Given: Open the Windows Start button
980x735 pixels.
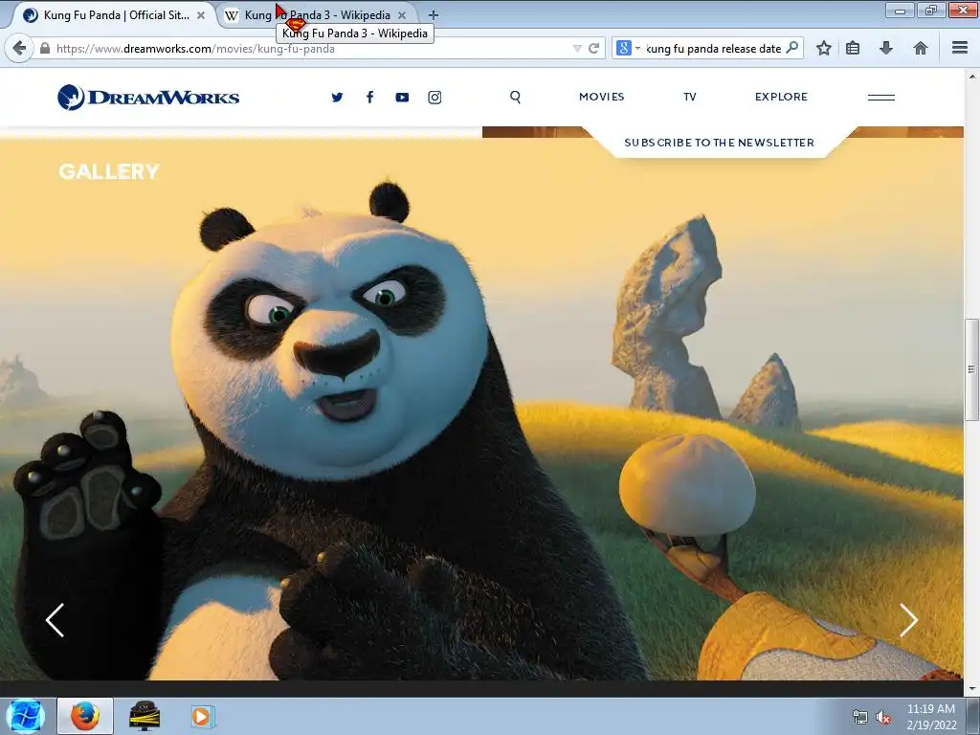Looking at the screenshot, I should 25,716.
